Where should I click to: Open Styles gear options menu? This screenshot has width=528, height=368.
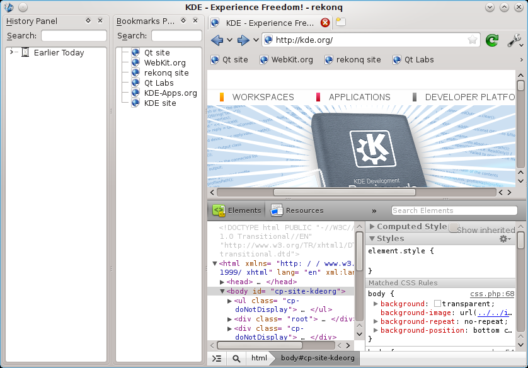coord(505,239)
